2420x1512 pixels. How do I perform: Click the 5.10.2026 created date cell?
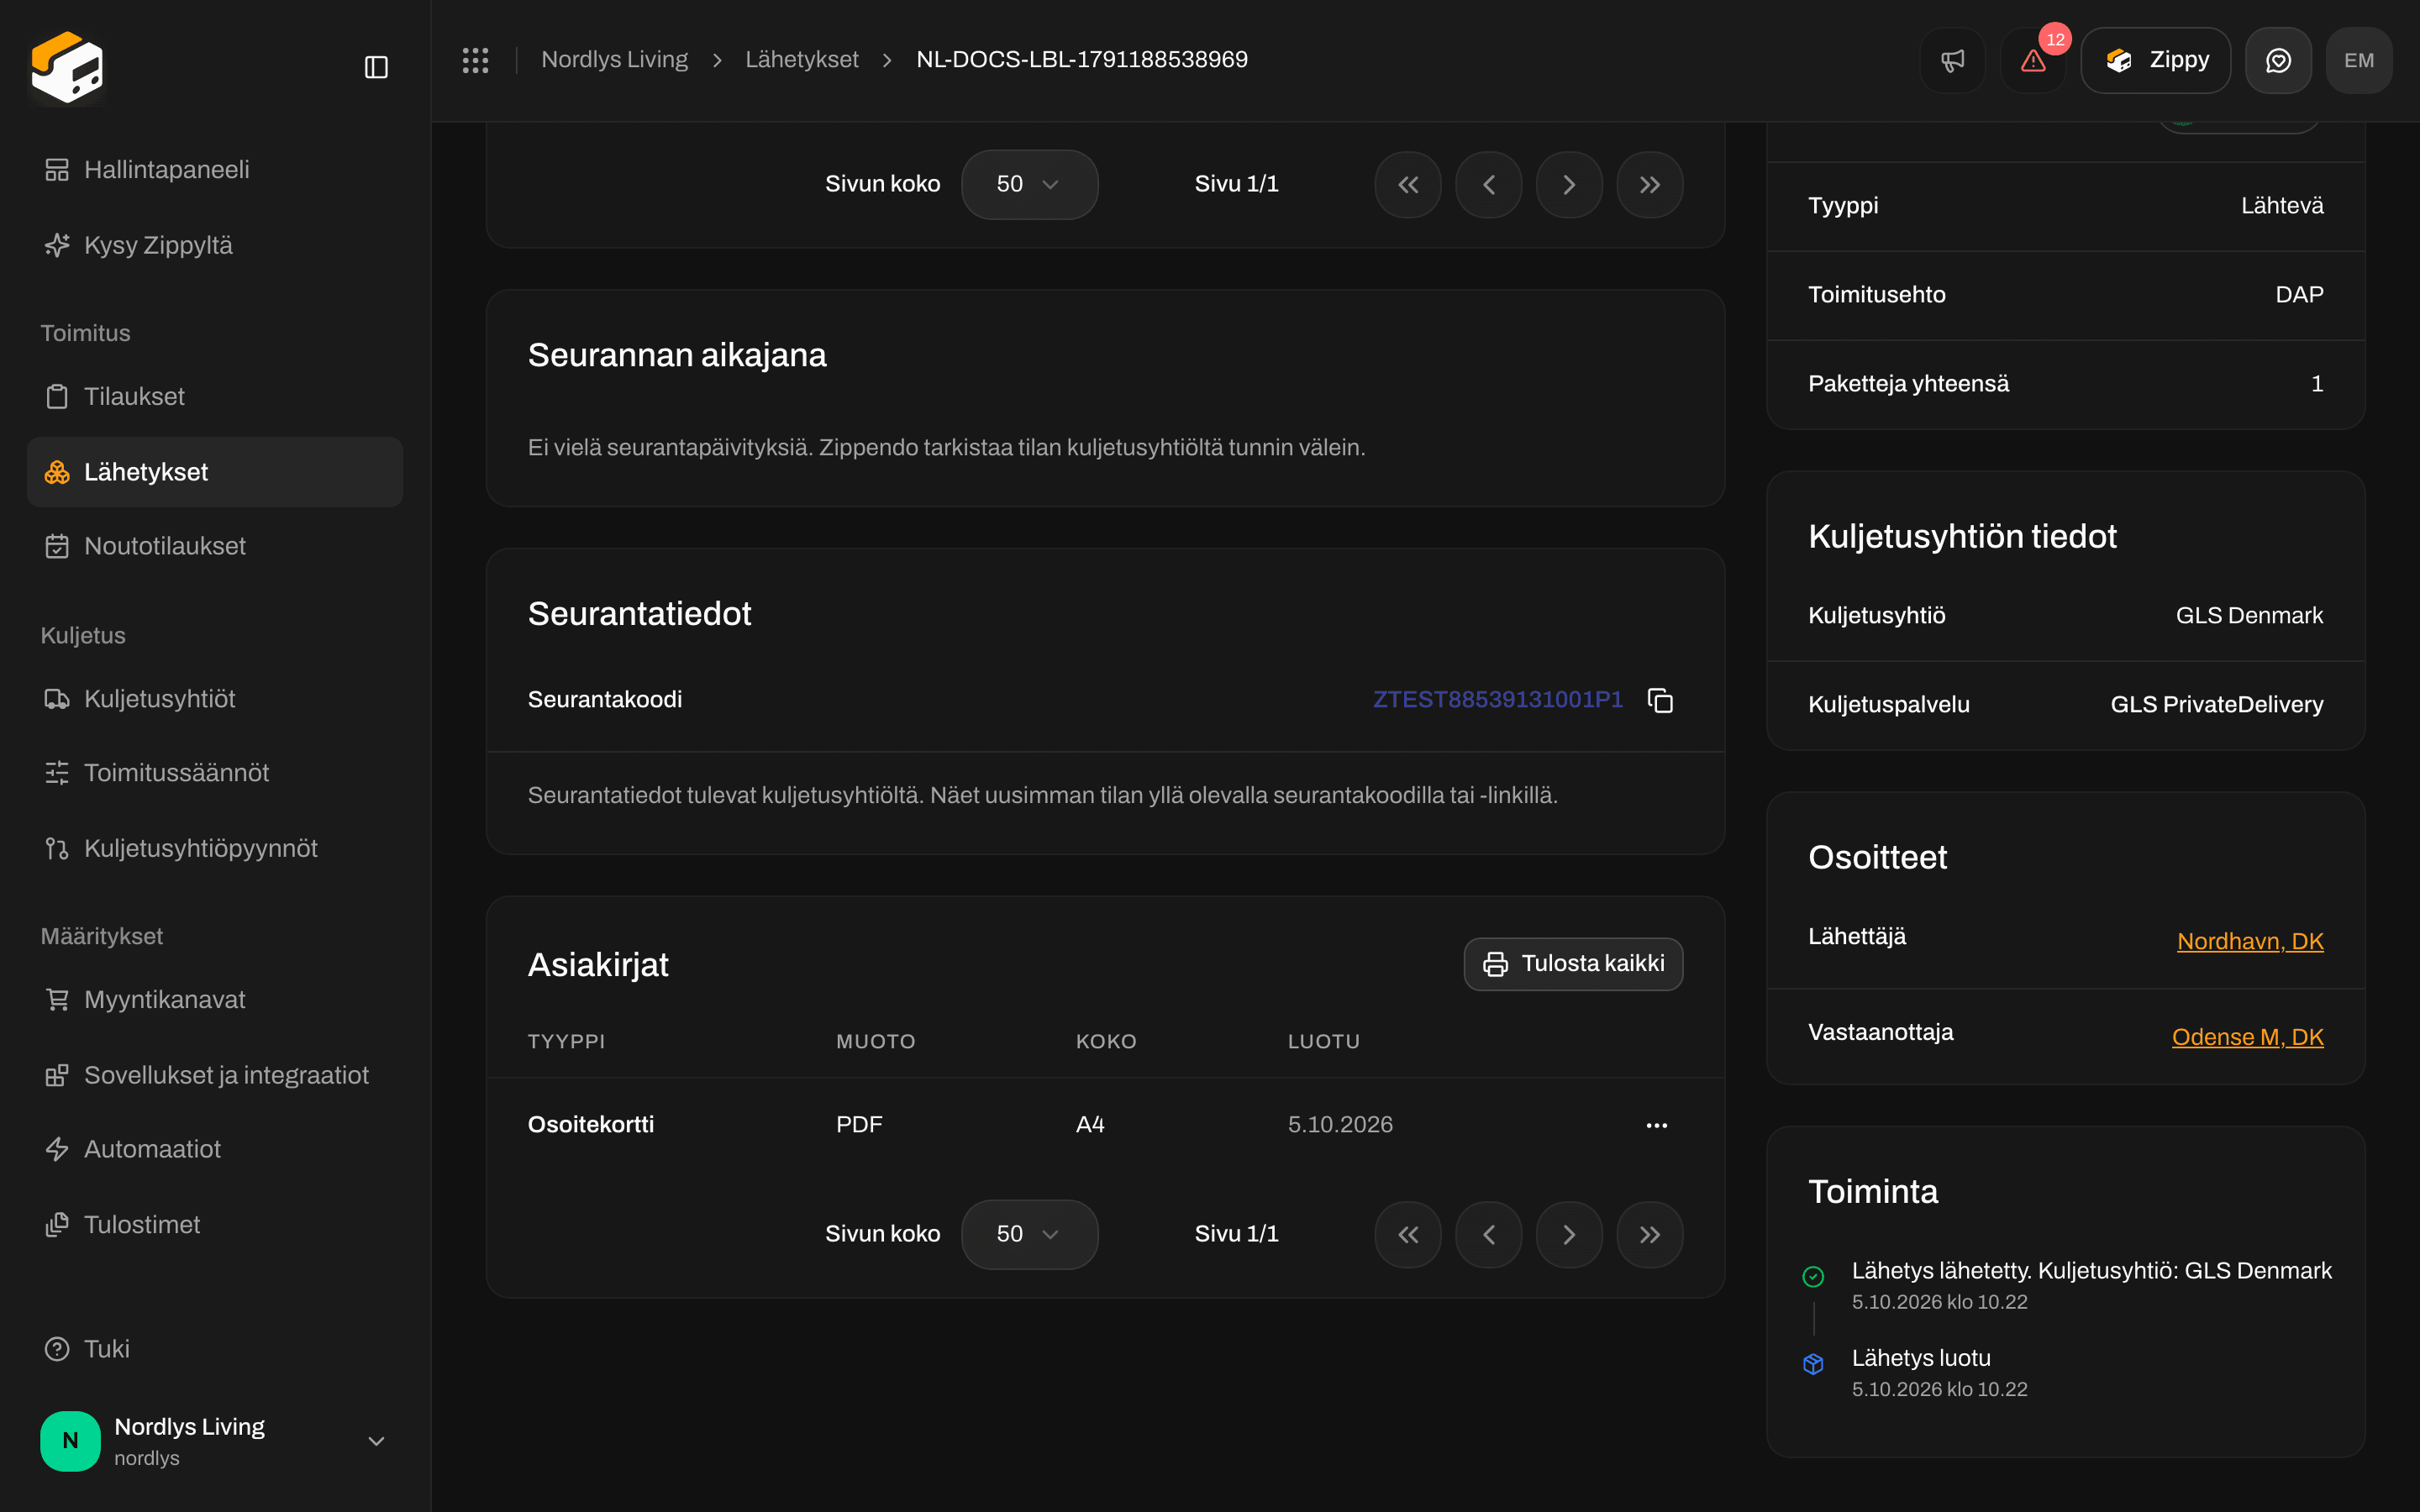(x=1340, y=1124)
